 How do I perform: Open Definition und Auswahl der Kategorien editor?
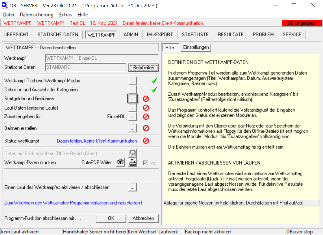[132, 90]
